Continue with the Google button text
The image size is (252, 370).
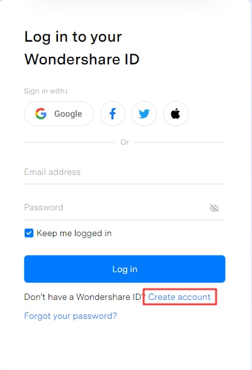click(68, 114)
